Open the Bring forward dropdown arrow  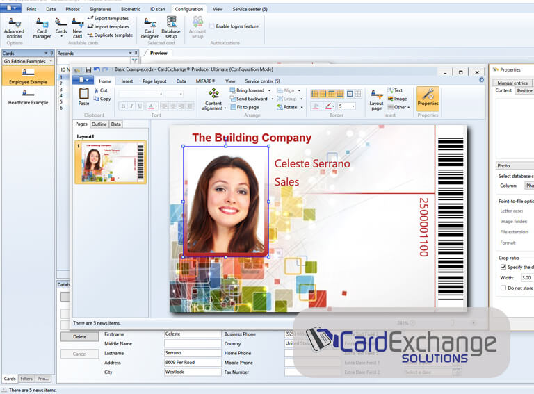click(269, 90)
